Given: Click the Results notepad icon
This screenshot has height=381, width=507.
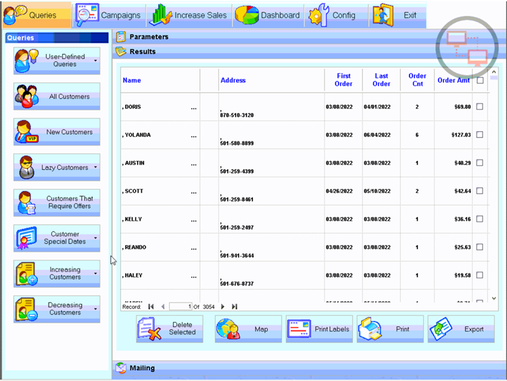Looking at the screenshot, I should [121, 51].
